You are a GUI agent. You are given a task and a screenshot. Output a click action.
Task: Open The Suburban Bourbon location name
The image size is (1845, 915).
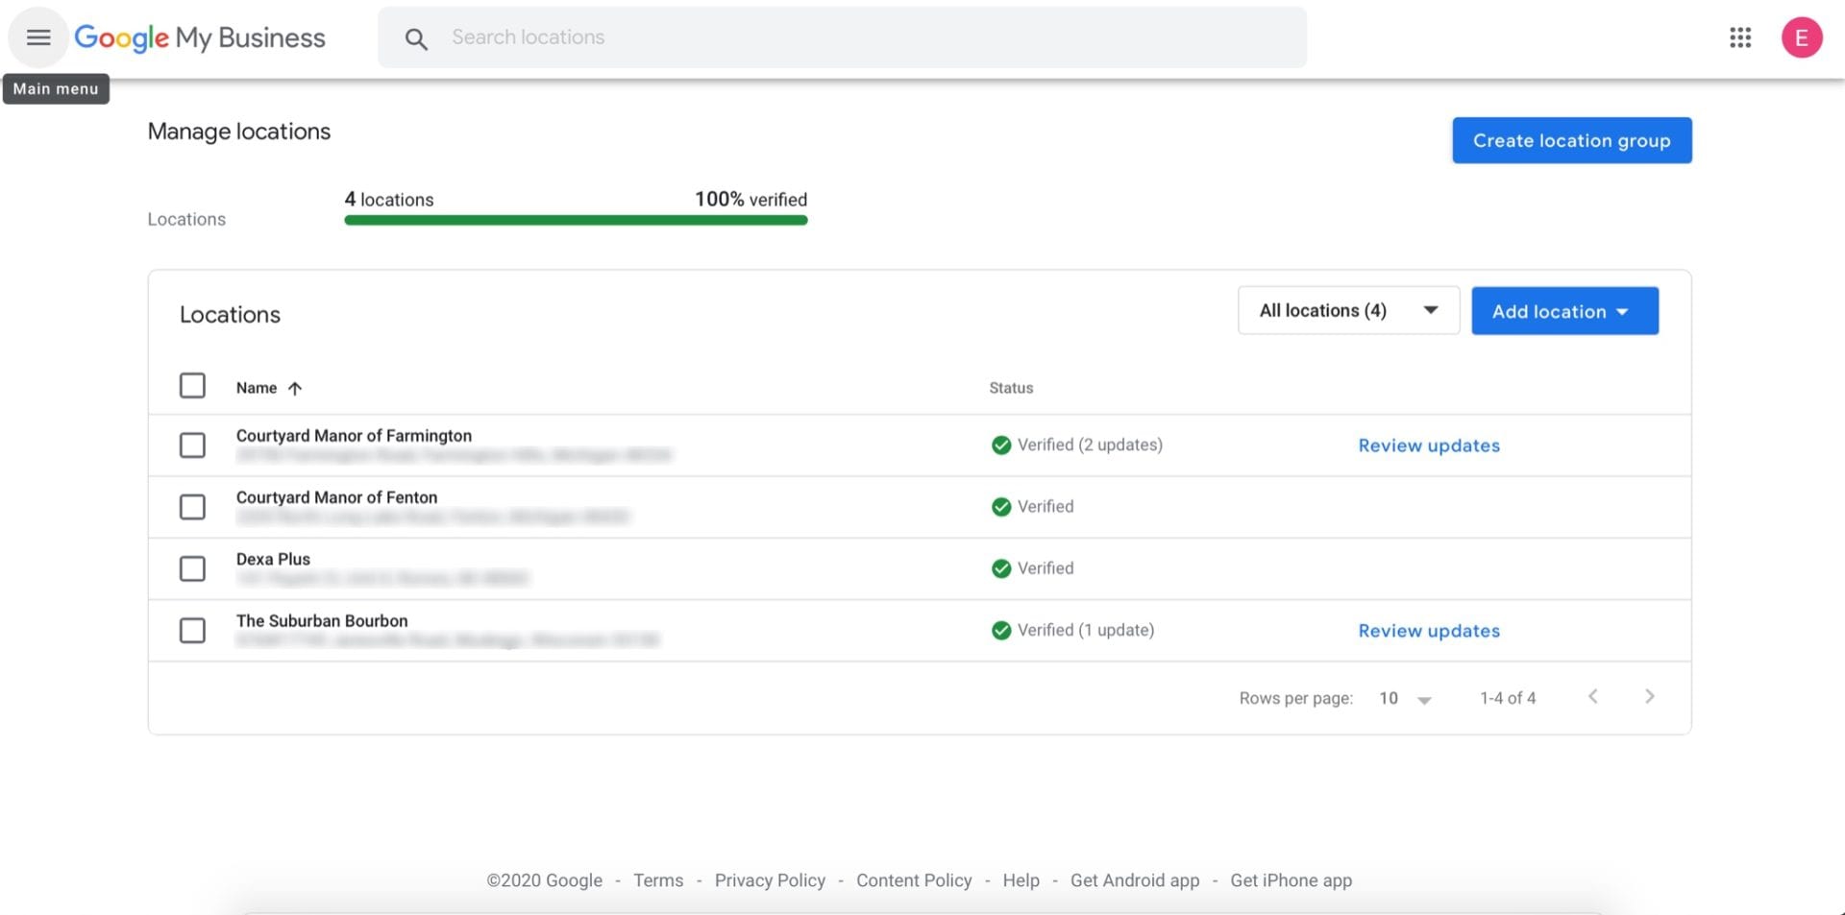[x=322, y=621]
